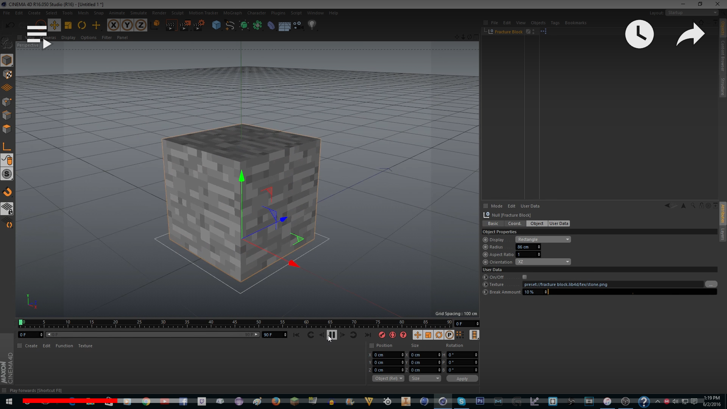This screenshot has height=409, width=727.
Task: Open Object Manager Tags menu
Action: tap(555, 23)
